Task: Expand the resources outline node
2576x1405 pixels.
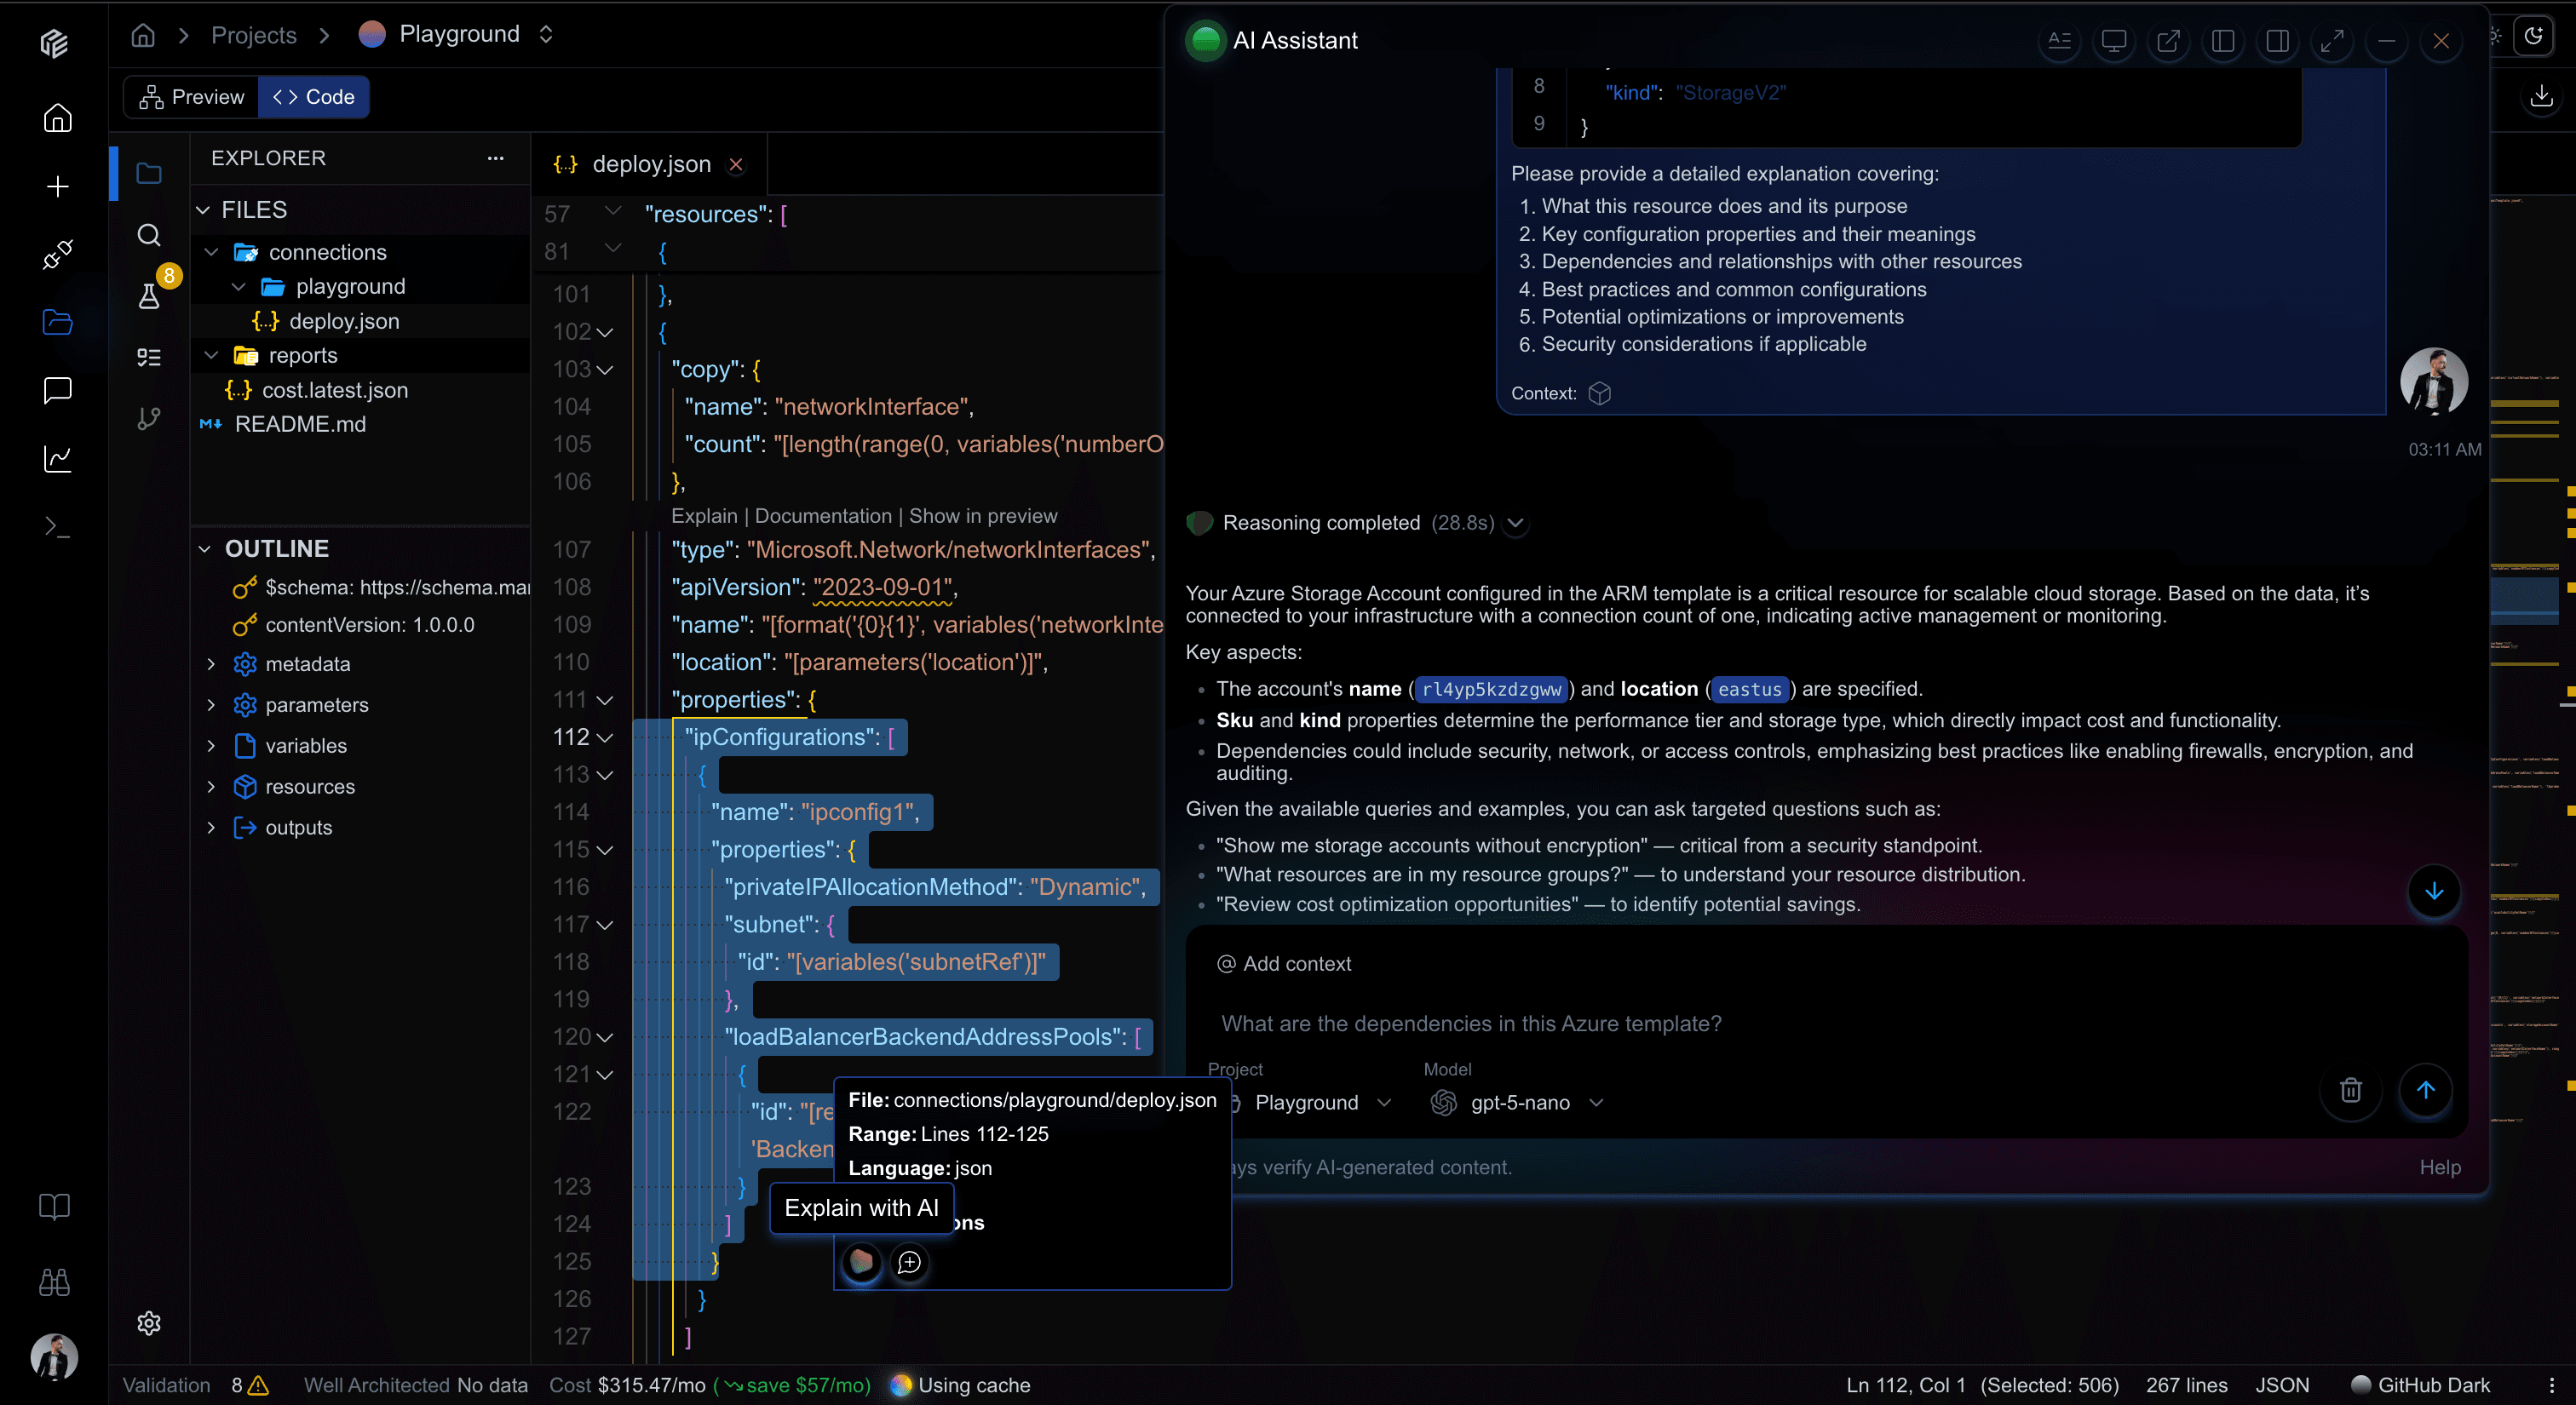Action: (x=211, y=787)
